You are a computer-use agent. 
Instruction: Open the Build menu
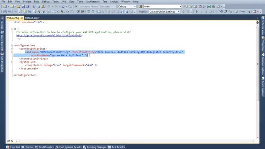coord(36,2)
